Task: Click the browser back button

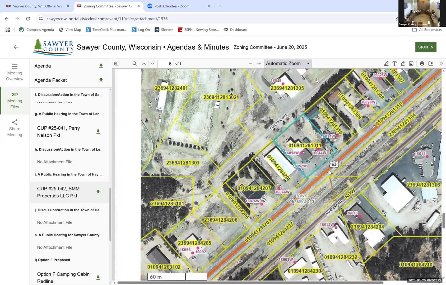Action: pos(7,19)
